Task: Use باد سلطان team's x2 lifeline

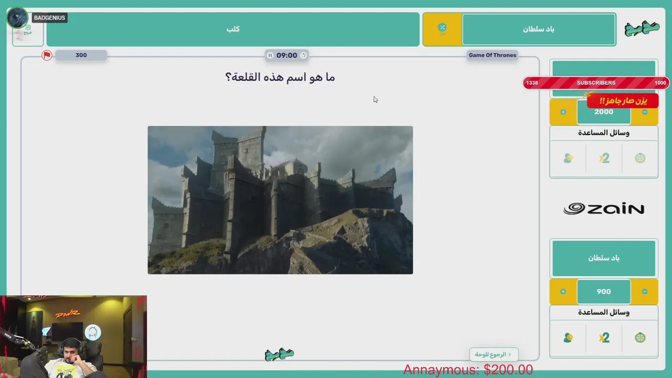Action: (604, 338)
